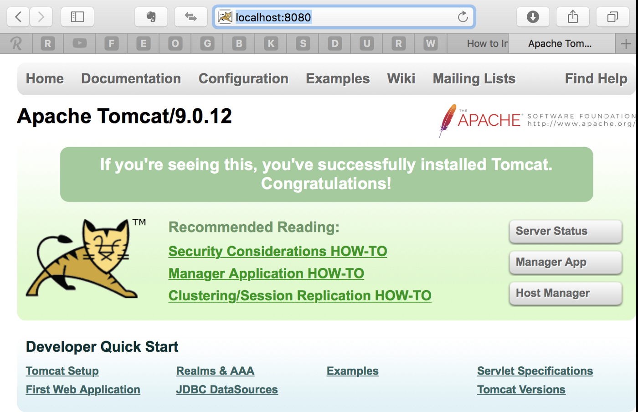Click the 'Apache Tomcat/9.0.12' heading
The width and height of the screenshot is (638, 412).
[x=124, y=116]
